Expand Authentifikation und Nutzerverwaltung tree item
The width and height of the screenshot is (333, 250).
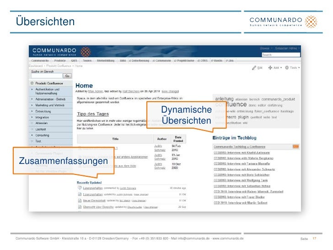pos(32,89)
